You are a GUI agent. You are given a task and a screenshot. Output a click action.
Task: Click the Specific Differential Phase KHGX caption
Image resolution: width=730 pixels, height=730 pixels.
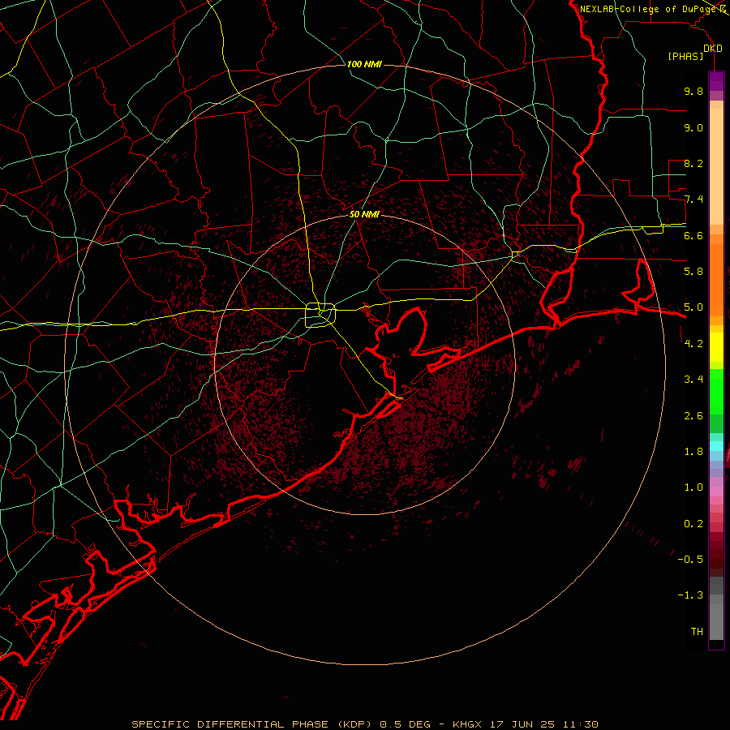click(x=364, y=724)
